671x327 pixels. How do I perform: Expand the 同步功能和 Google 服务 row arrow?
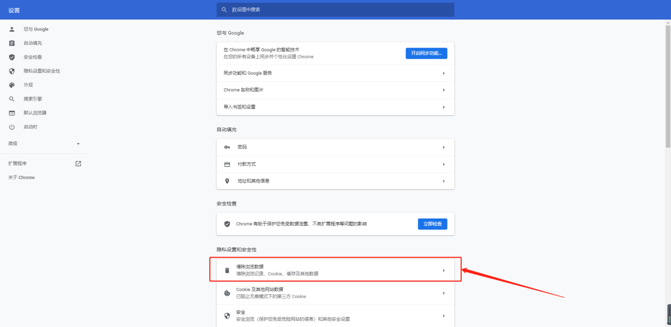tap(444, 73)
